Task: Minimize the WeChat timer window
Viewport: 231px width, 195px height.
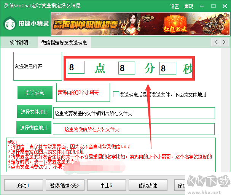Action: (202, 6)
